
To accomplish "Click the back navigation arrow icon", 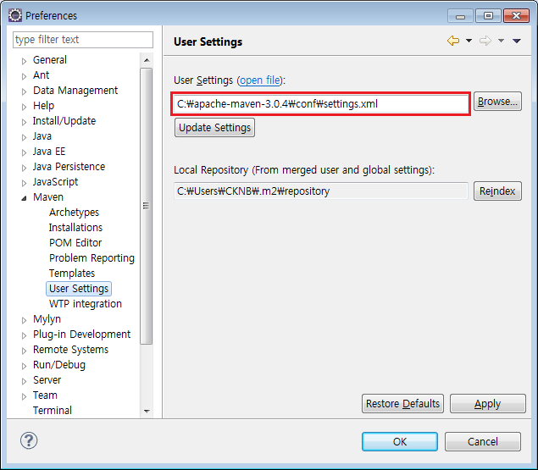I will pos(453,41).
